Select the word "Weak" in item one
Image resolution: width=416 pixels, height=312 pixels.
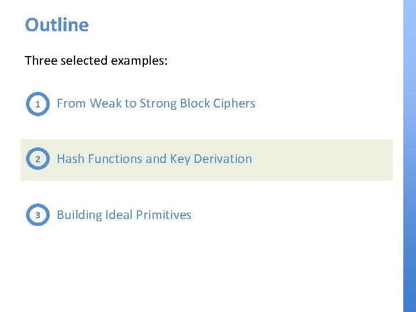[105, 103]
